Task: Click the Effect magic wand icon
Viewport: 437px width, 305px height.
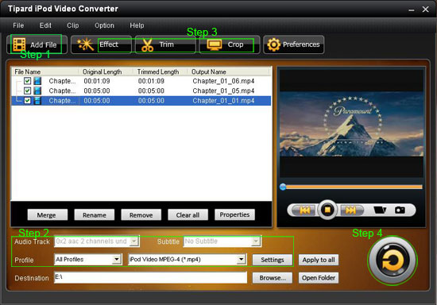Action: (x=85, y=44)
